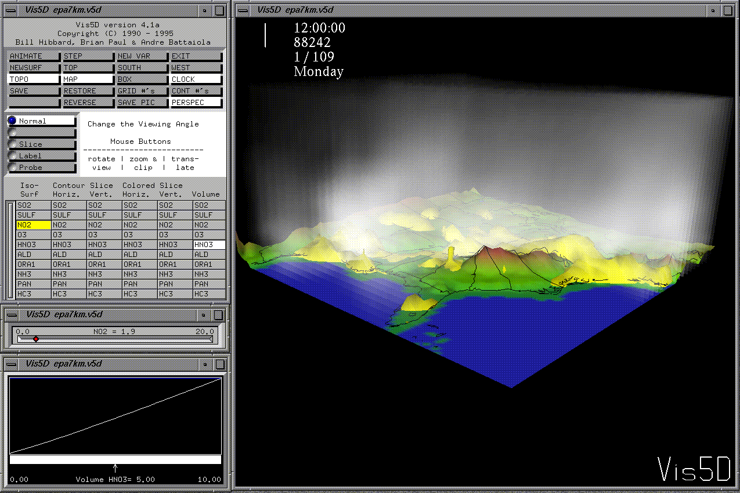740x493 pixels.
Task: Click the STEP button
Action: pyautogui.click(x=88, y=56)
